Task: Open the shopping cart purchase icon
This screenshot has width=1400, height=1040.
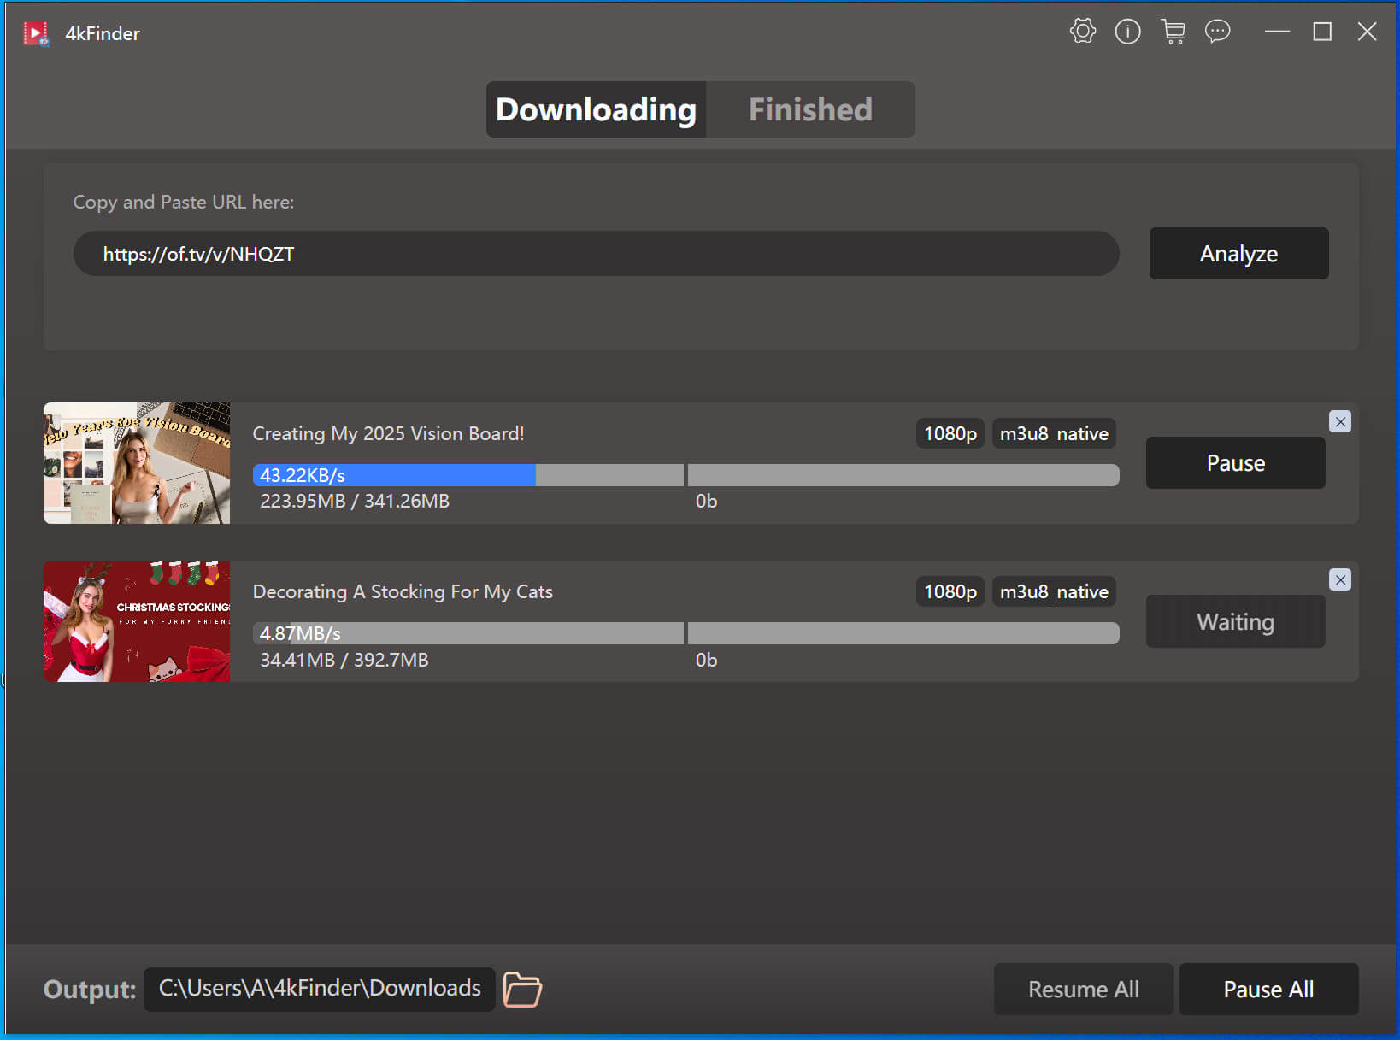Action: (x=1173, y=32)
